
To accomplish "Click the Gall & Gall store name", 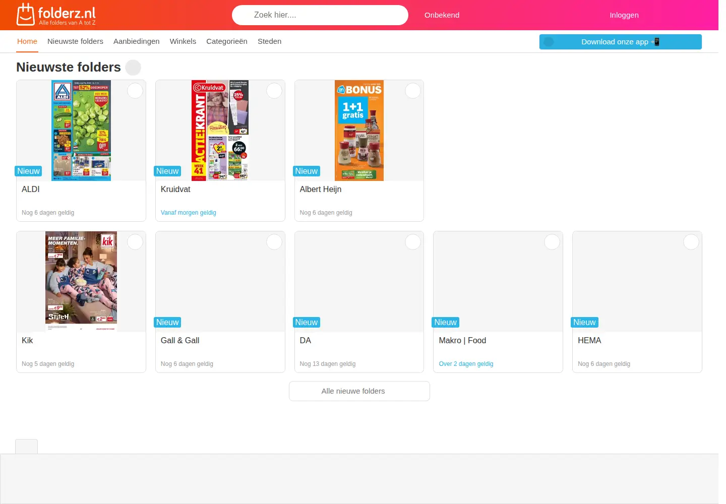I will [x=180, y=340].
